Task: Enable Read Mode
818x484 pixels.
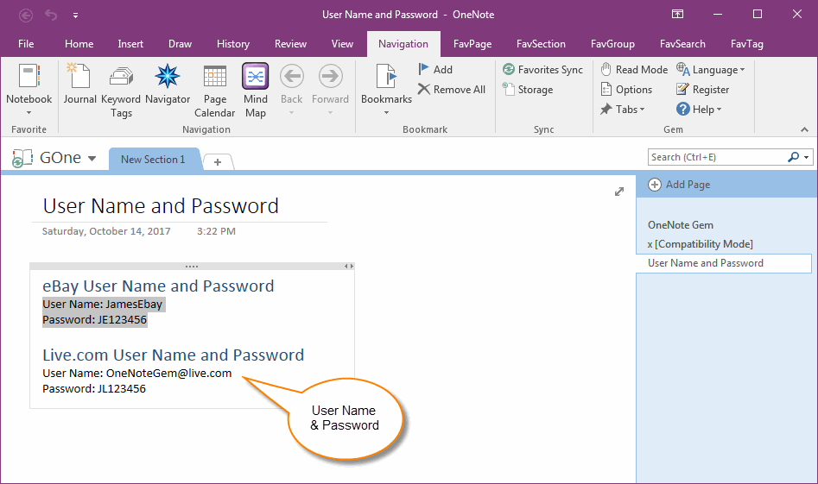Action: [634, 69]
